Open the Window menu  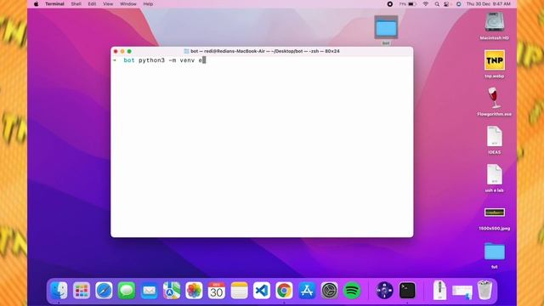(x=128, y=4)
